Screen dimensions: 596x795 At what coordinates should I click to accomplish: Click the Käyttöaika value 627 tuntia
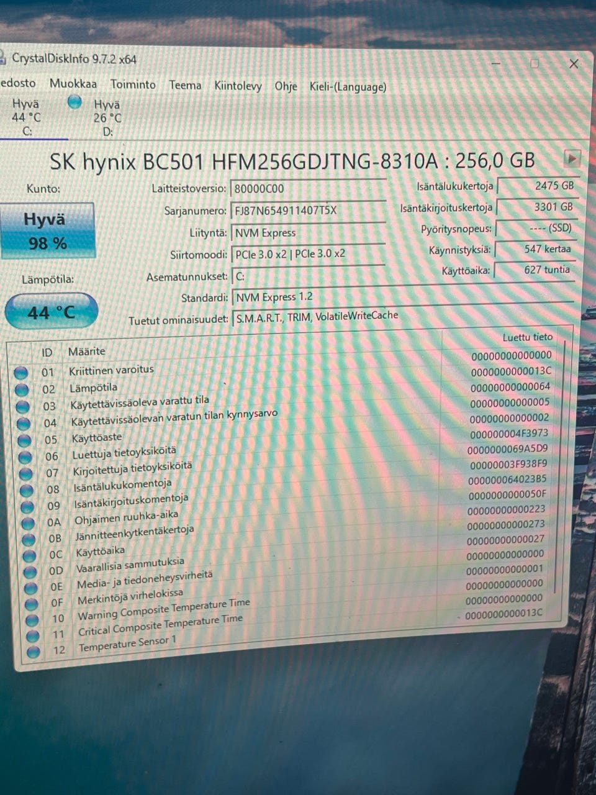(x=535, y=270)
